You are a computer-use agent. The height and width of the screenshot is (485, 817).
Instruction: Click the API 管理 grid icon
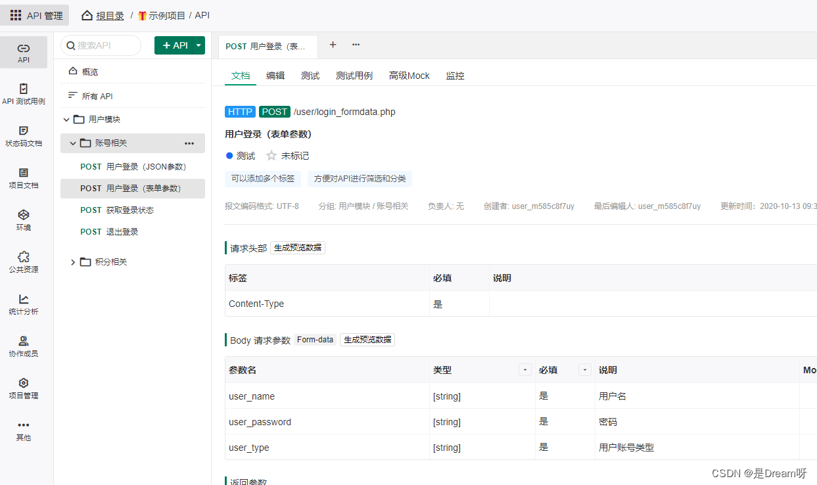tap(16, 14)
